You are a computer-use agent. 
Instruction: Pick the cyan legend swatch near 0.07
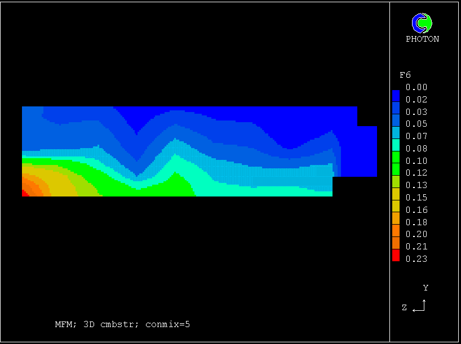pos(396,134)
